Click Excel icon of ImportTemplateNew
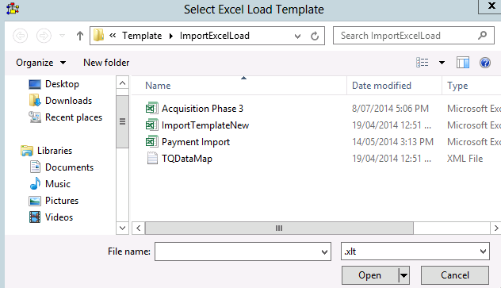This screenshot has height=288, width=501. pos(151,125)
